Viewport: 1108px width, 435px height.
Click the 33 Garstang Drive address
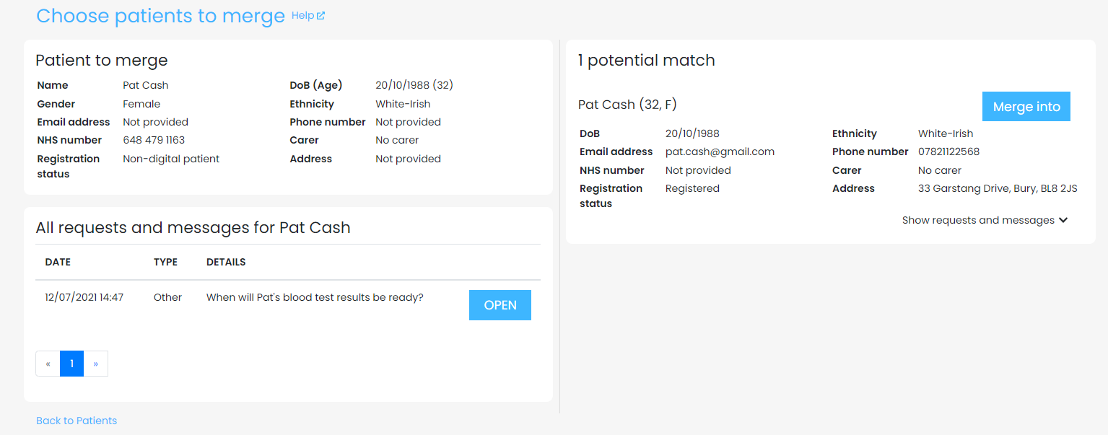coord(998,188)
